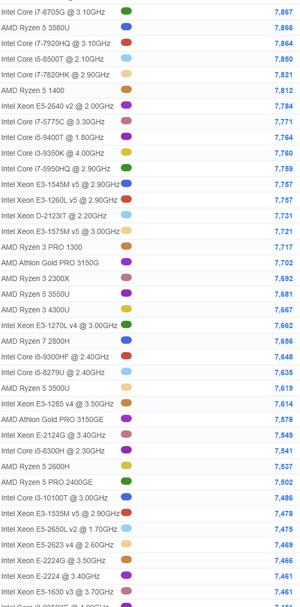The width and height of the screenshot is (300, 607).
Task: Click score 7,466 for Xeon E-2224G
Action: coord(284,561)
